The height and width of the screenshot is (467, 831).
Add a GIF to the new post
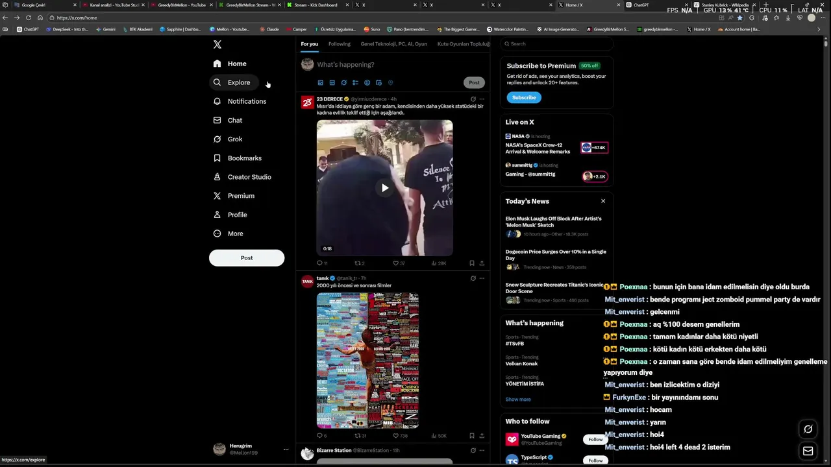332,82
